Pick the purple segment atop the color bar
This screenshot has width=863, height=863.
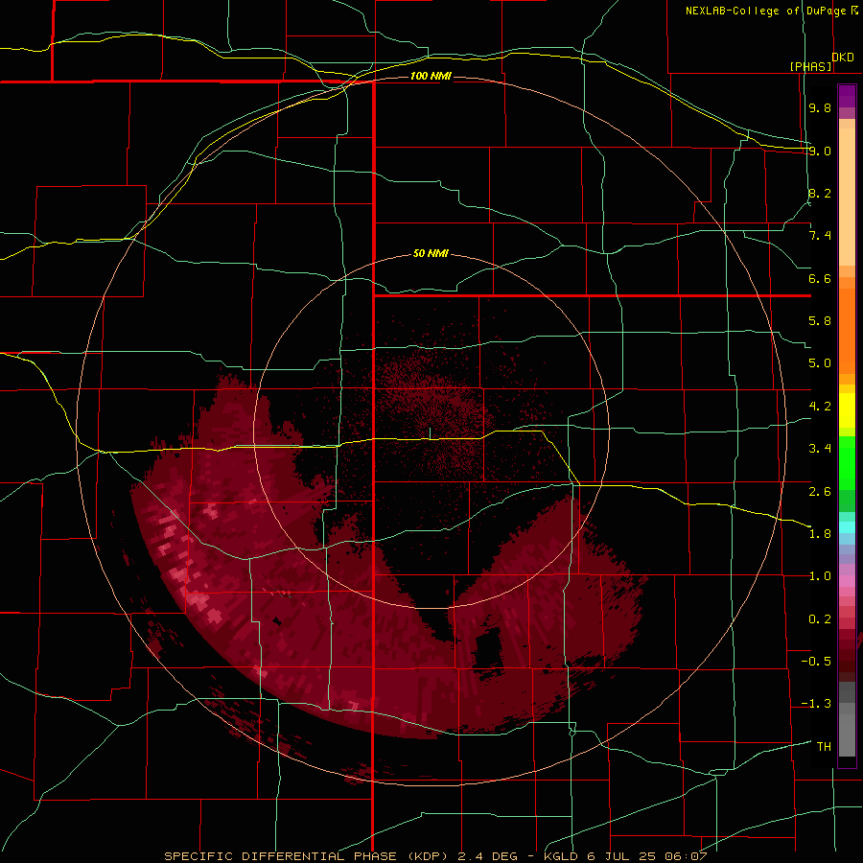(847, 96)
